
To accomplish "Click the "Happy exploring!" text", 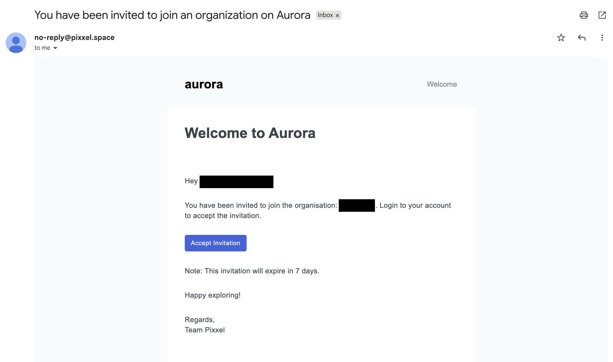I will pyautogui.click(x=213, y=295).
